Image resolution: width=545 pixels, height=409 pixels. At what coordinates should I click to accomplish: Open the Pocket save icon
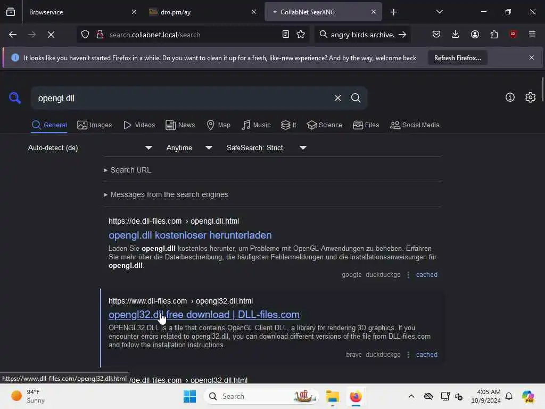[436, 35]
